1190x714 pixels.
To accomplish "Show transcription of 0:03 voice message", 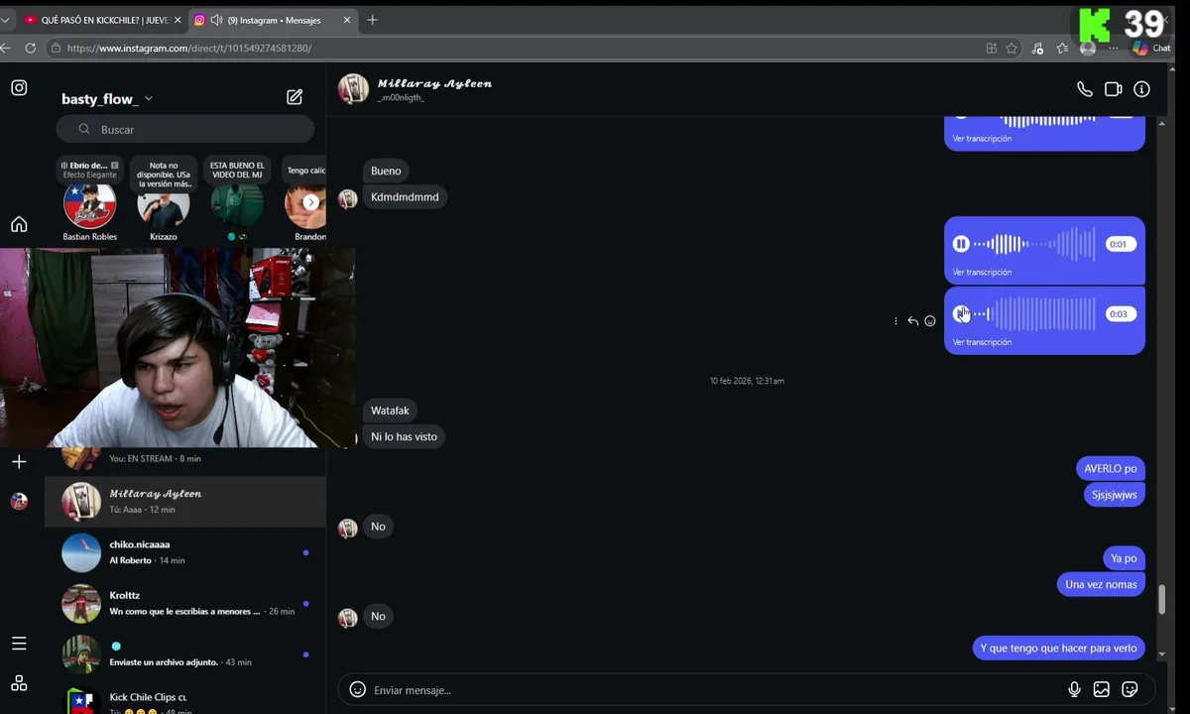I will pyautogui.click(x=982, y=342).
